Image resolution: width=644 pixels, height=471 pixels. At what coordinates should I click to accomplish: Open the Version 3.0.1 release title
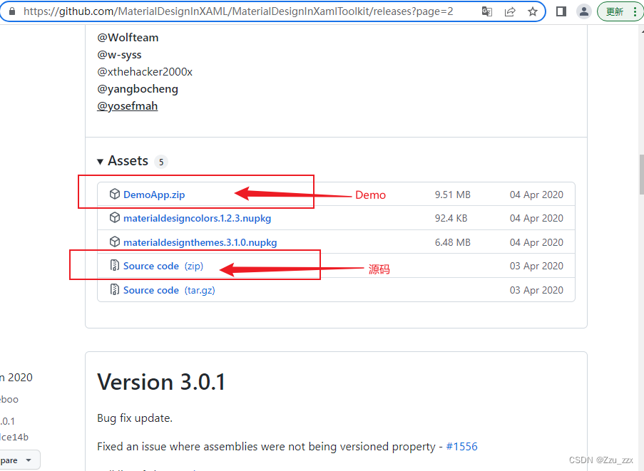pos(161,382)
